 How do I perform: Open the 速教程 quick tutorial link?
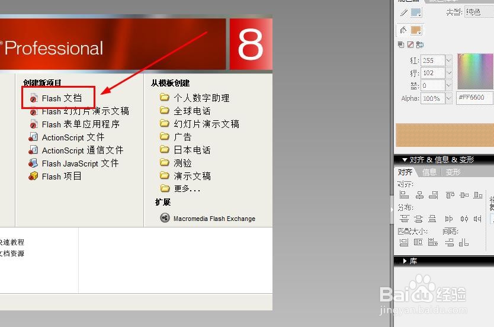pyautogui.click(x=12, y=242)
